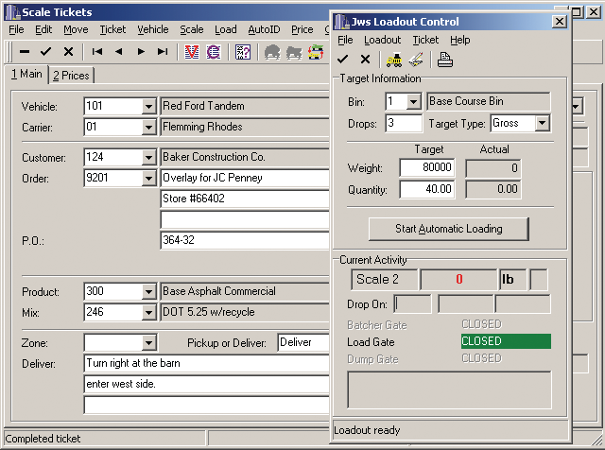Image resolution: width=605 pixels, height=450 pixels.
Task: Open the Vehicle menu
Action: click(153, 29)
